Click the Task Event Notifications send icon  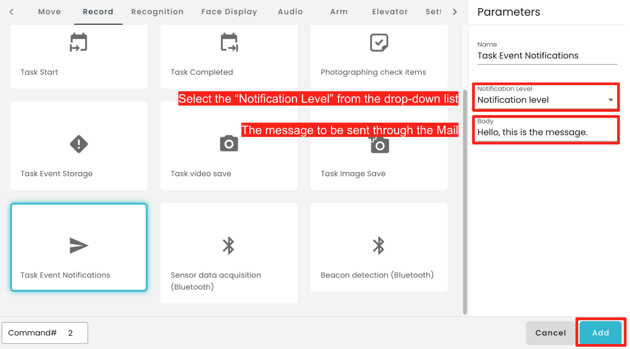79,246
